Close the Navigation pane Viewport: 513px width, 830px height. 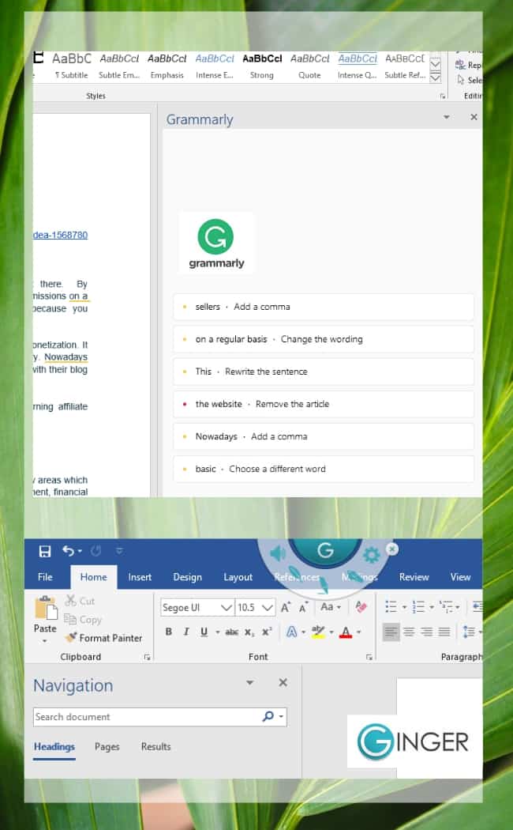(283, 682)
